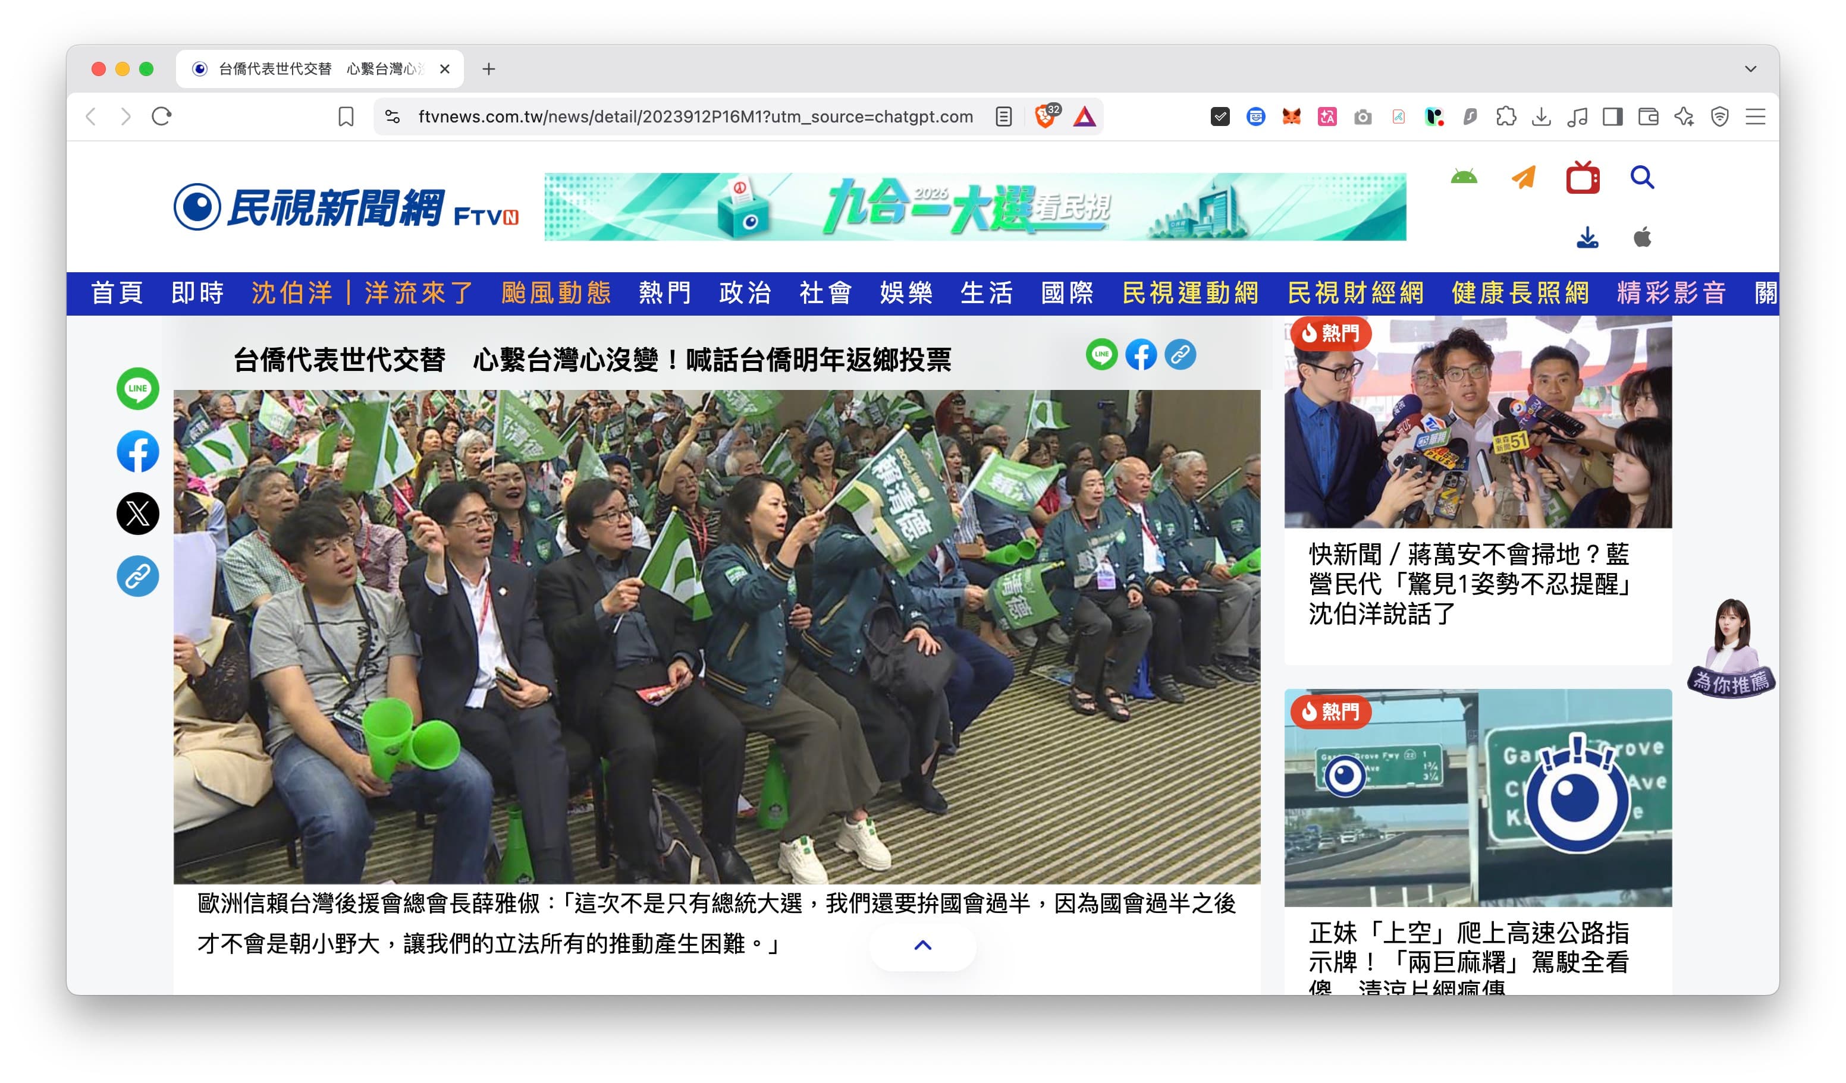
Task: Click the Facebook icon beside the headline
Action: (1141, 354)
